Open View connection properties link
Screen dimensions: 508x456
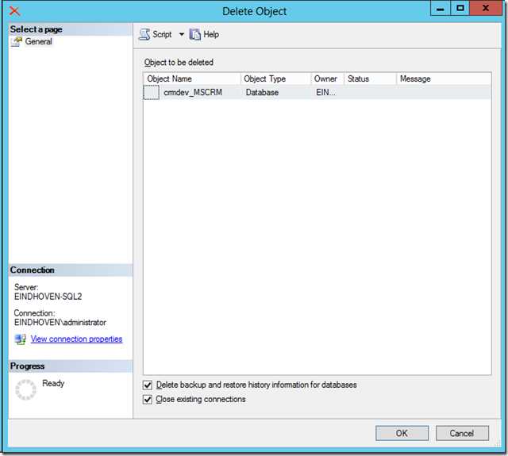coord(76,339)
